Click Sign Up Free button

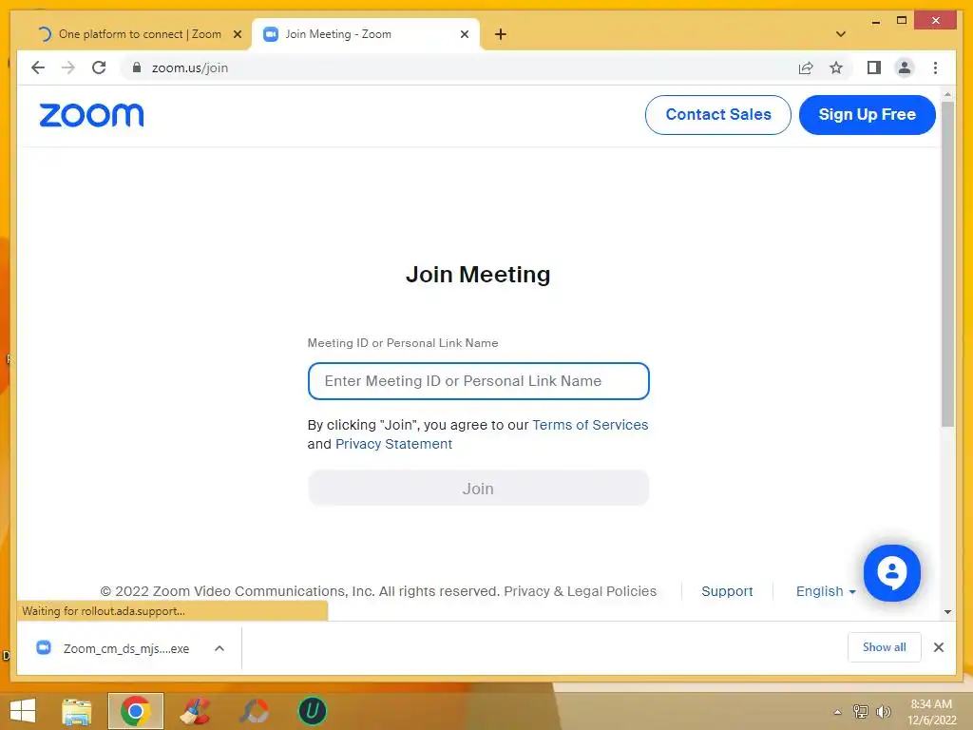tap(867, 115)
